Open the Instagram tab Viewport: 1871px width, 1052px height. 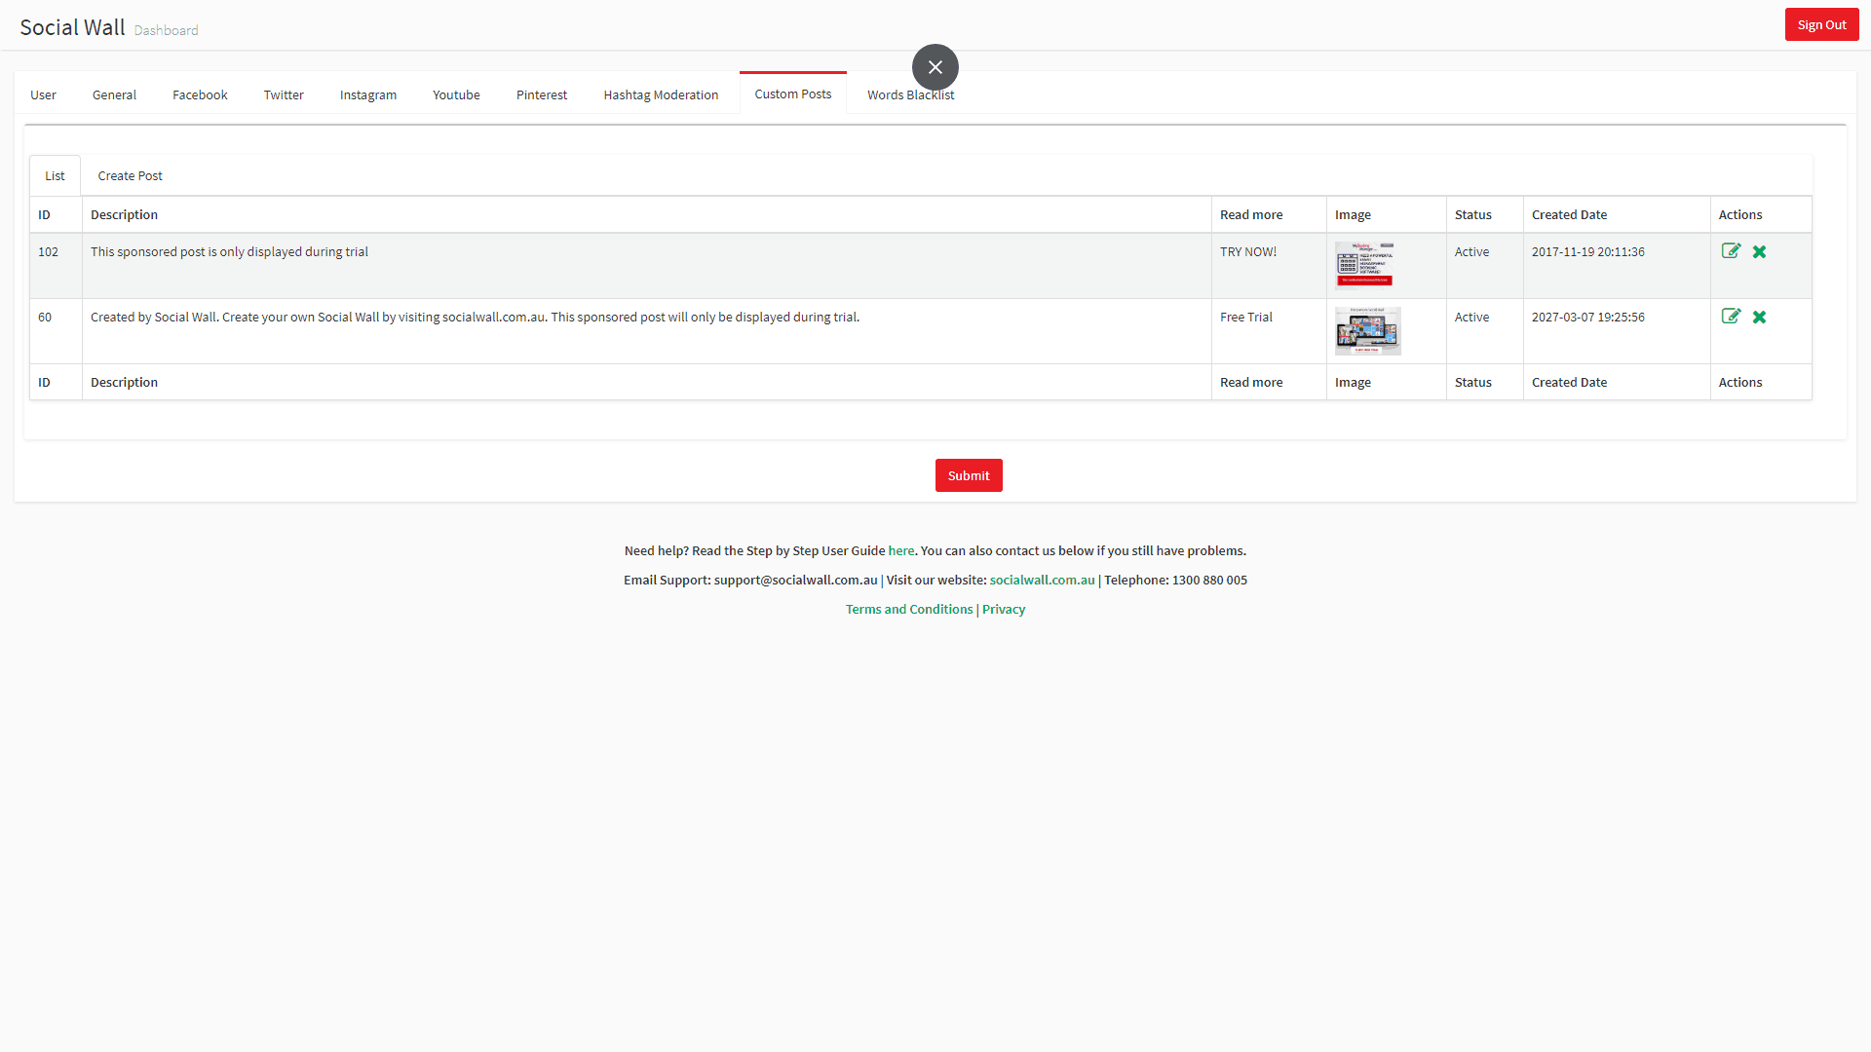[367, 94]
